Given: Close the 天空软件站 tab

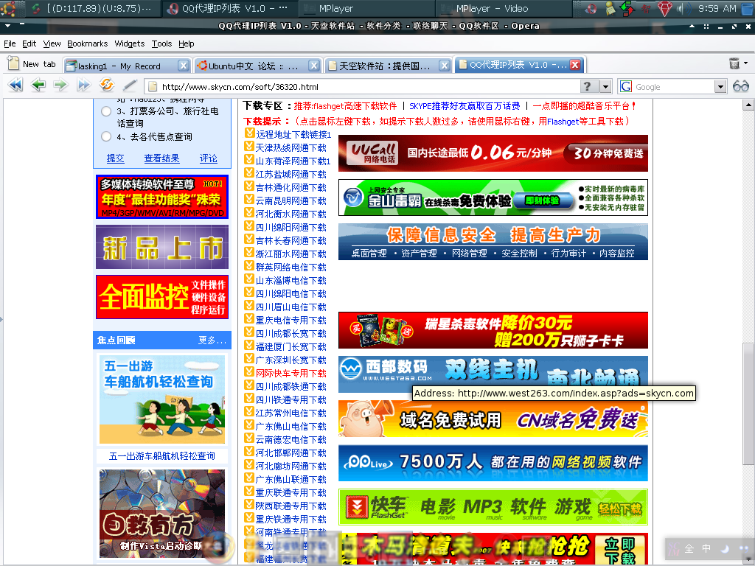Looking at the screenshot, I should (x=445, y=66).
